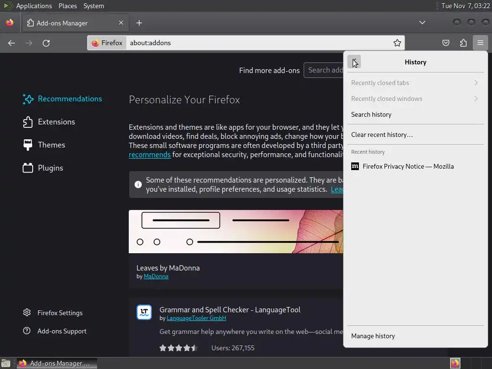The image size is (492, 369).
Task: Expand Recently closed windows submenu
Action: pos(416,98)
